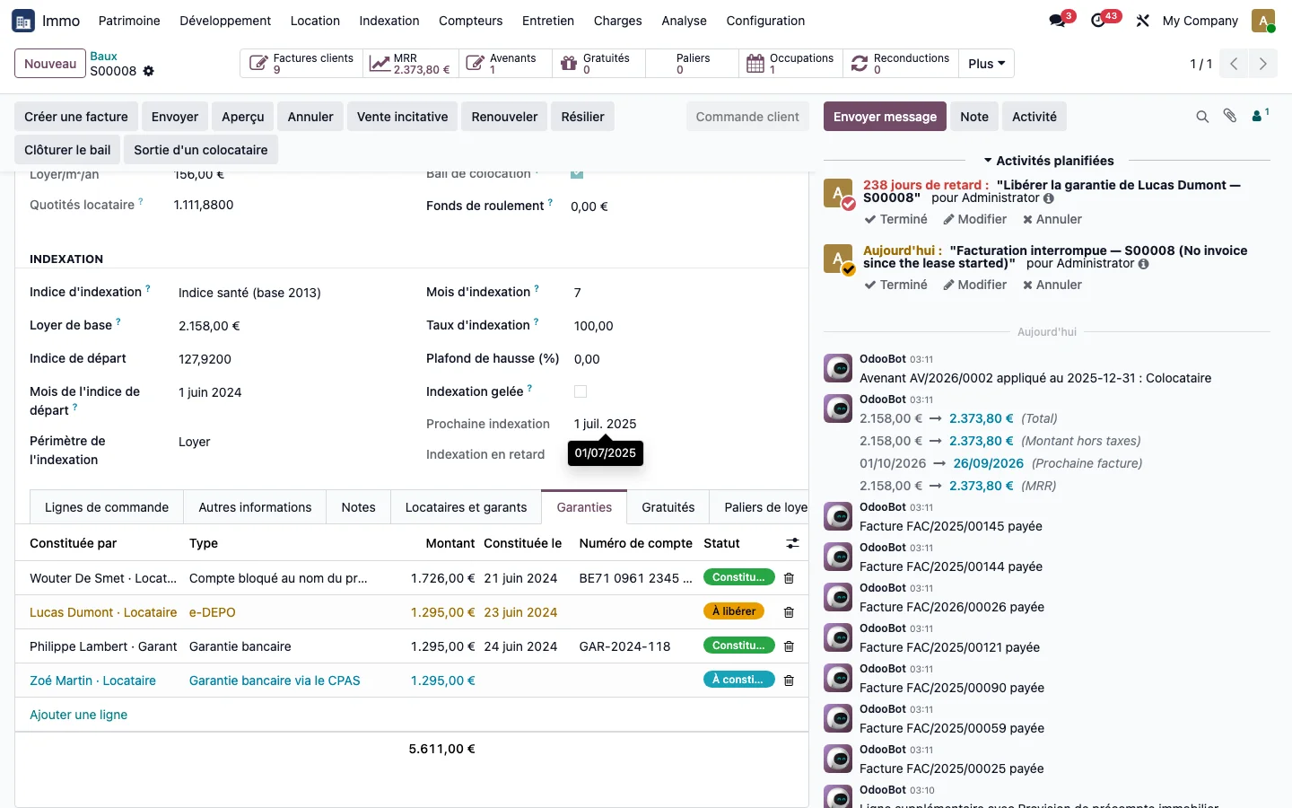Open the MRR stat button

[x=411, y=64]
